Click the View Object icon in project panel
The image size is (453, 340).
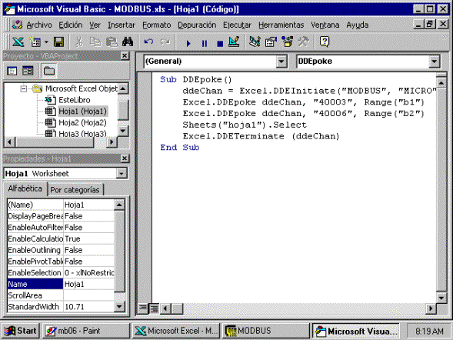(x=28, y=71)
